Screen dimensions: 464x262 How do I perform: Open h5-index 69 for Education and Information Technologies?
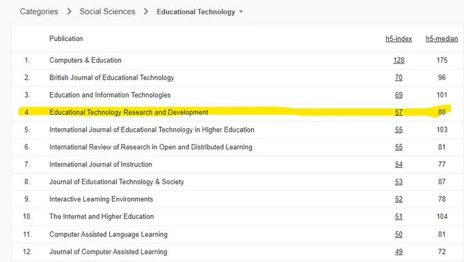point(398,95)
